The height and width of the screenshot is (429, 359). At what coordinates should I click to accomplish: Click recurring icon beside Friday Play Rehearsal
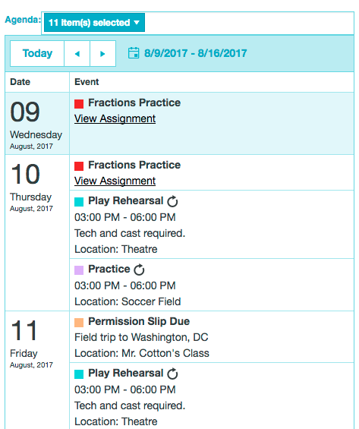click(x=172, y=374)
